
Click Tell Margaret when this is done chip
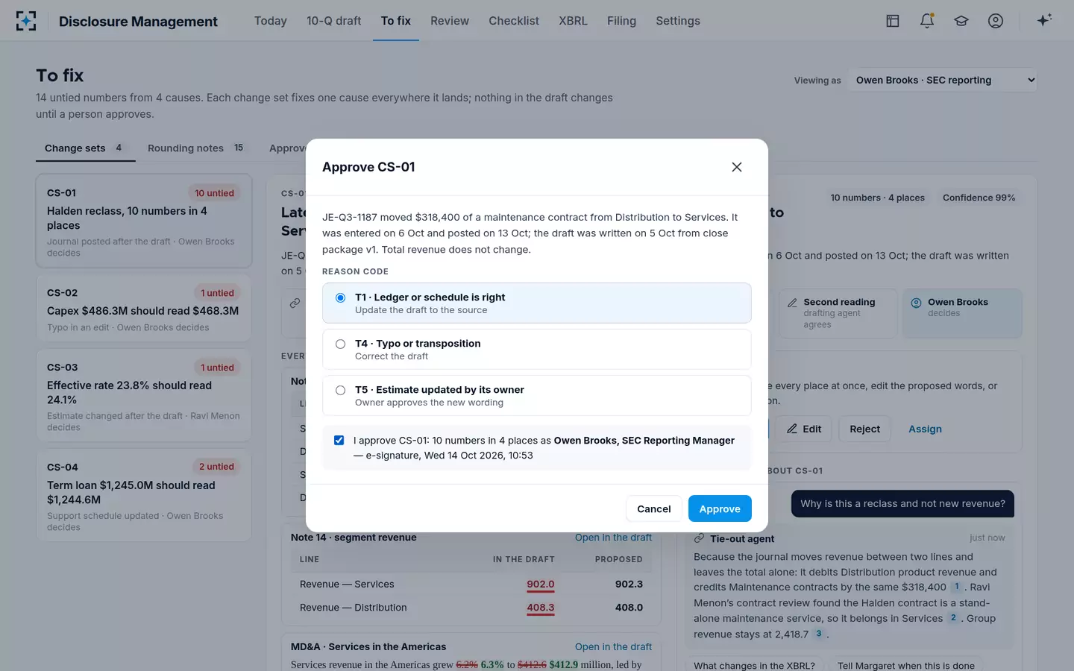tap(905, 665)
